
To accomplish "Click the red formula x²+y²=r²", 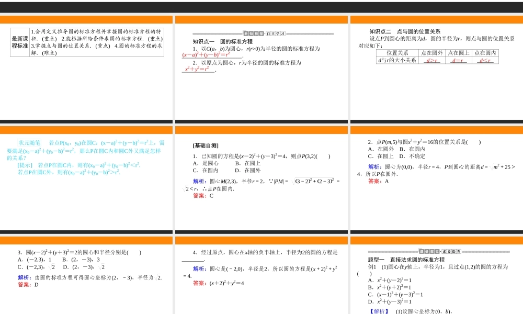I will [x=197, y=69].
